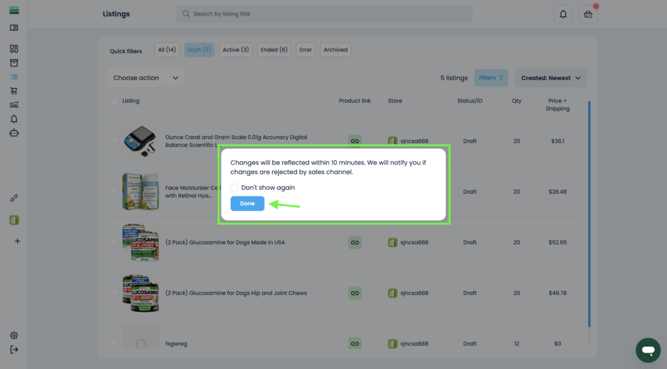
Task: Open the dashboard grid icon in the sidebar
Action: (14, 49)
